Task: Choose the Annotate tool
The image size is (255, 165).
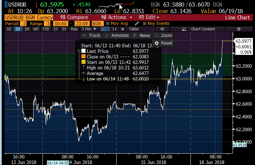Action: pyautogui.click(x=117, y=36)
